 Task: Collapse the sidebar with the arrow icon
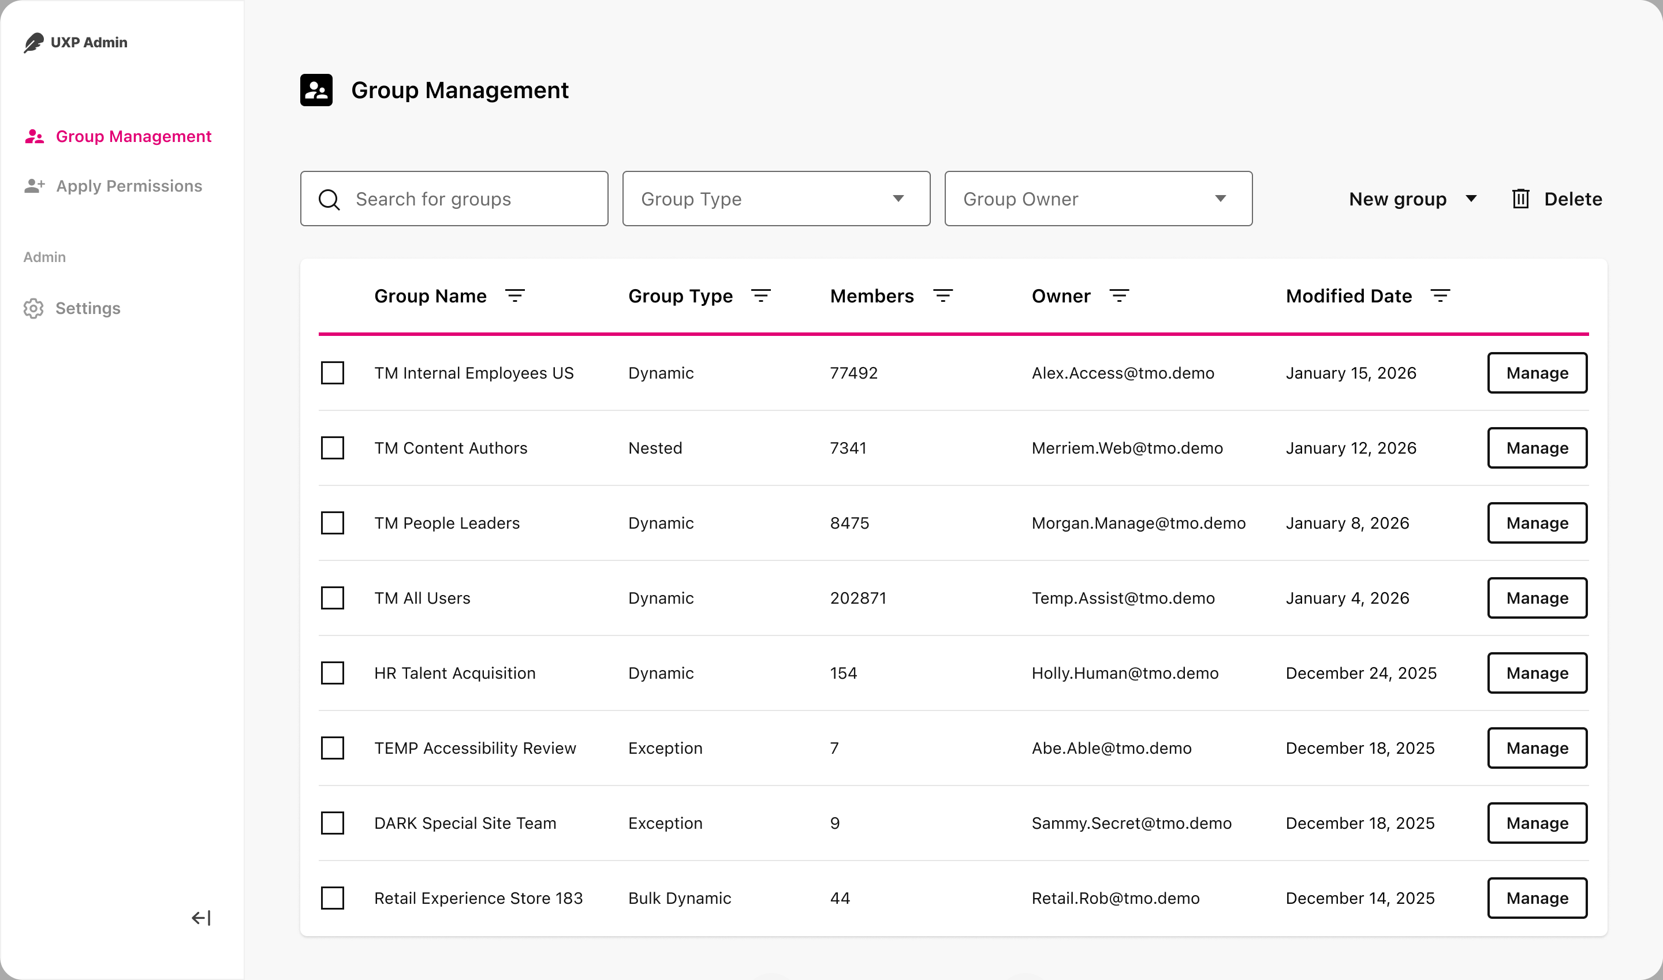tap(201, 917)
